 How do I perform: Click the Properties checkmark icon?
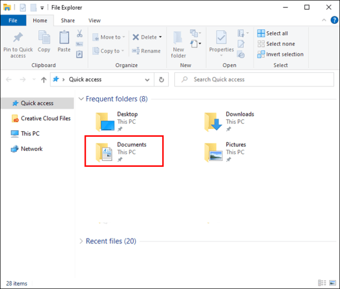[221, 37]
